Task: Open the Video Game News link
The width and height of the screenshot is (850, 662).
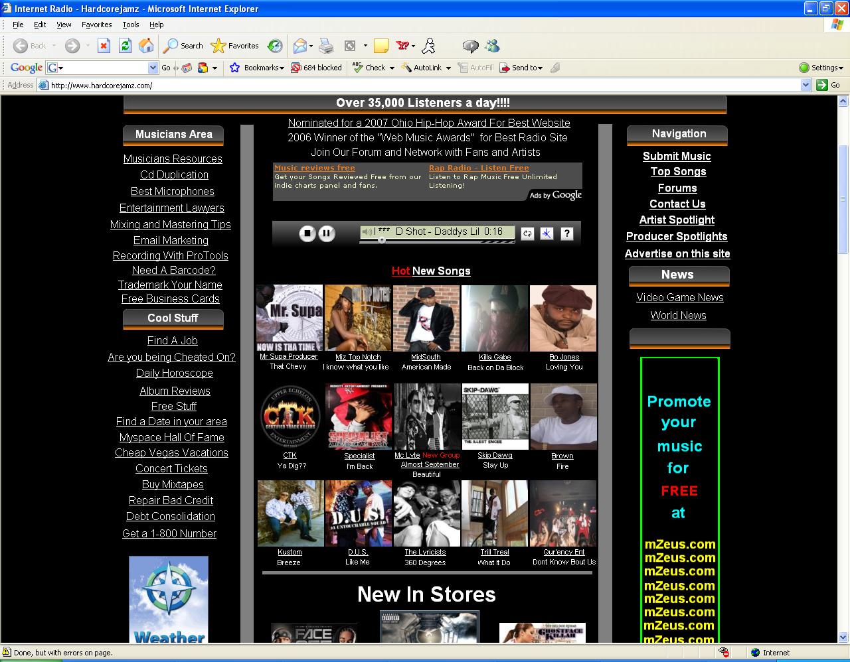Action: (680, 297)
